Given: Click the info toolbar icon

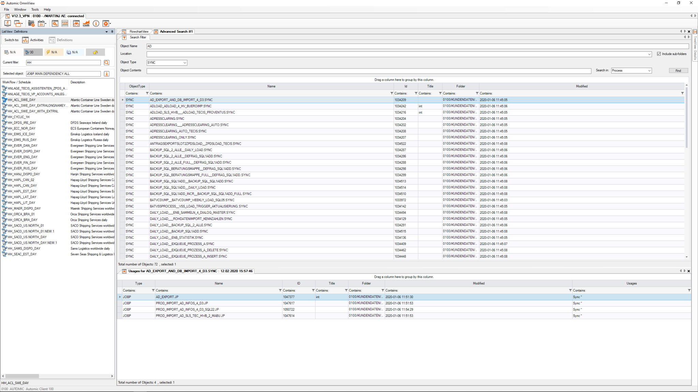Looking at the screenshot, I should 96,23.
